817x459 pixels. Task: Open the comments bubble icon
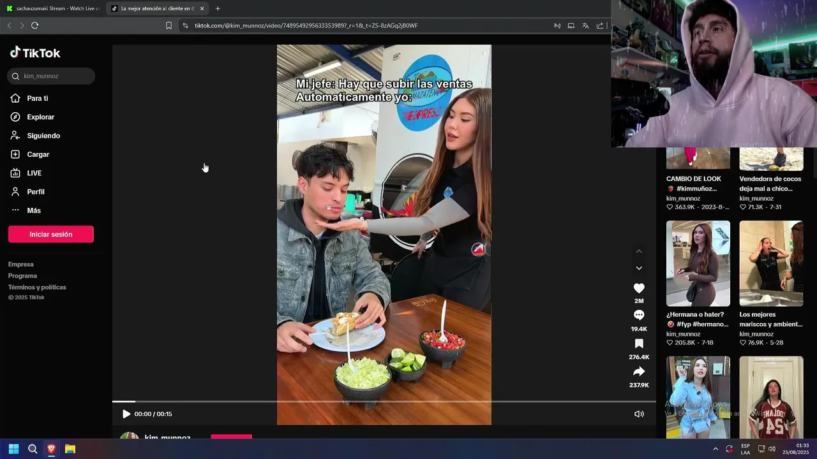point(639,315)
